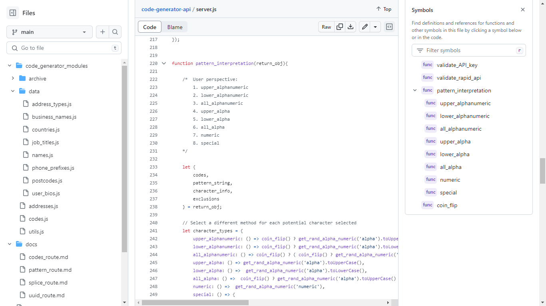This screenshot has height=306, width=546.
Task: Click the code-generator-api breadcrumb link
Action: point(166,9)
